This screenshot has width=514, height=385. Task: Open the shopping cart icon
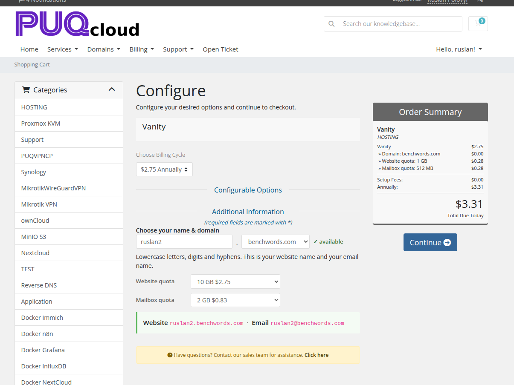(478, 23)
